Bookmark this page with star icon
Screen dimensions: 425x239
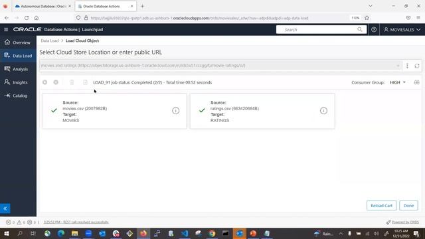pos(367,18)
